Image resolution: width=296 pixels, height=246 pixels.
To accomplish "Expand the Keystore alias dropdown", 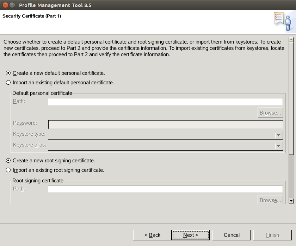I will point(166,146).
